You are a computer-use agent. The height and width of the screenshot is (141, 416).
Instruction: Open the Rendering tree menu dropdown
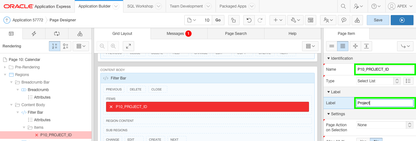(x=81, y=46)
